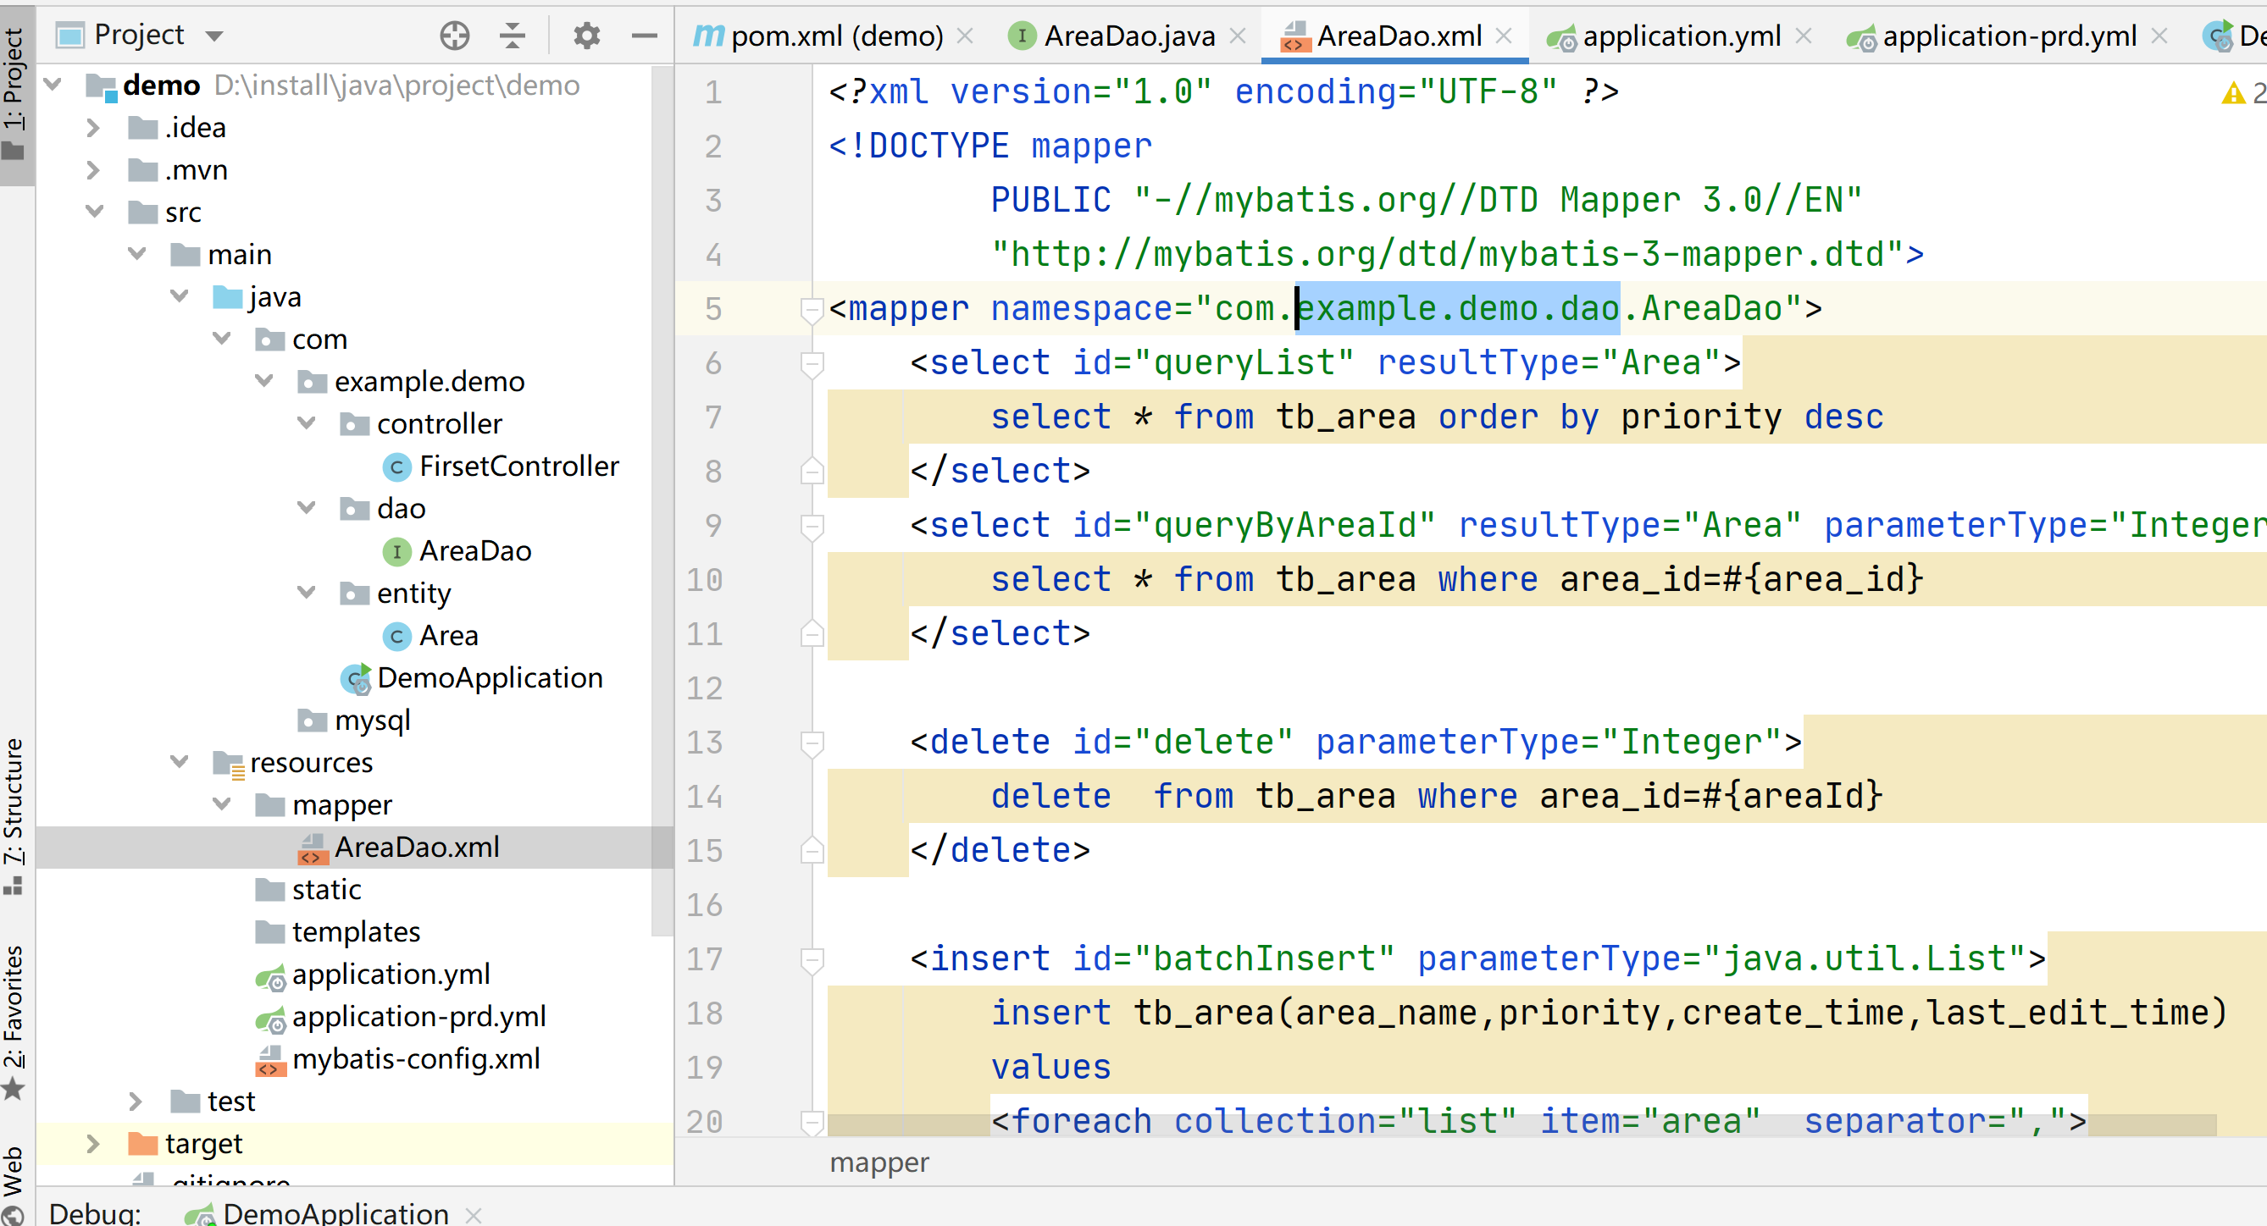This screenshot has width=2267, height=1226.
Task: Click the locate/scroll-from-source target icon
Action: 454,36
